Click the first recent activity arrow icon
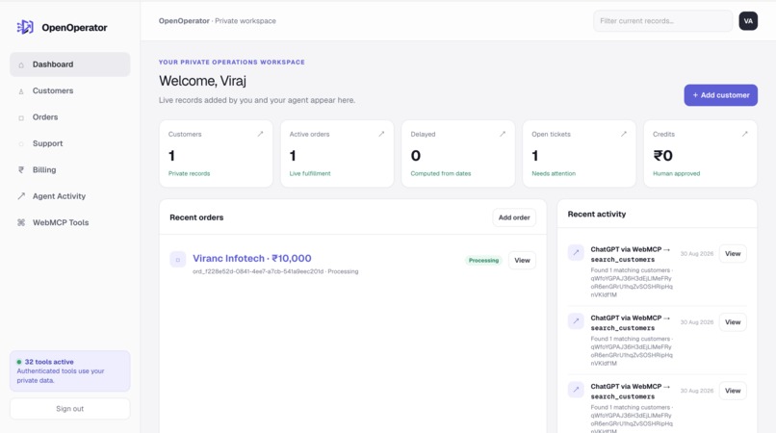776x433 pixels. tap(576, 252)
